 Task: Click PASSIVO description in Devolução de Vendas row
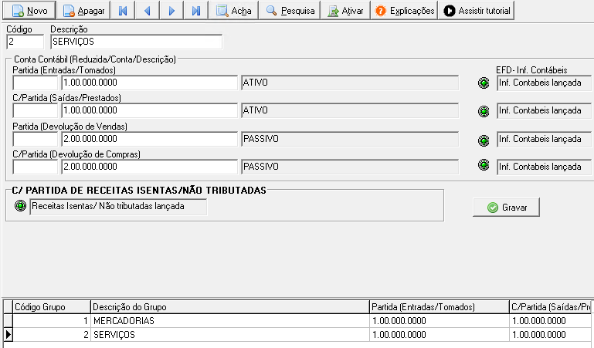pyautogui.click(x=350, y=139)
